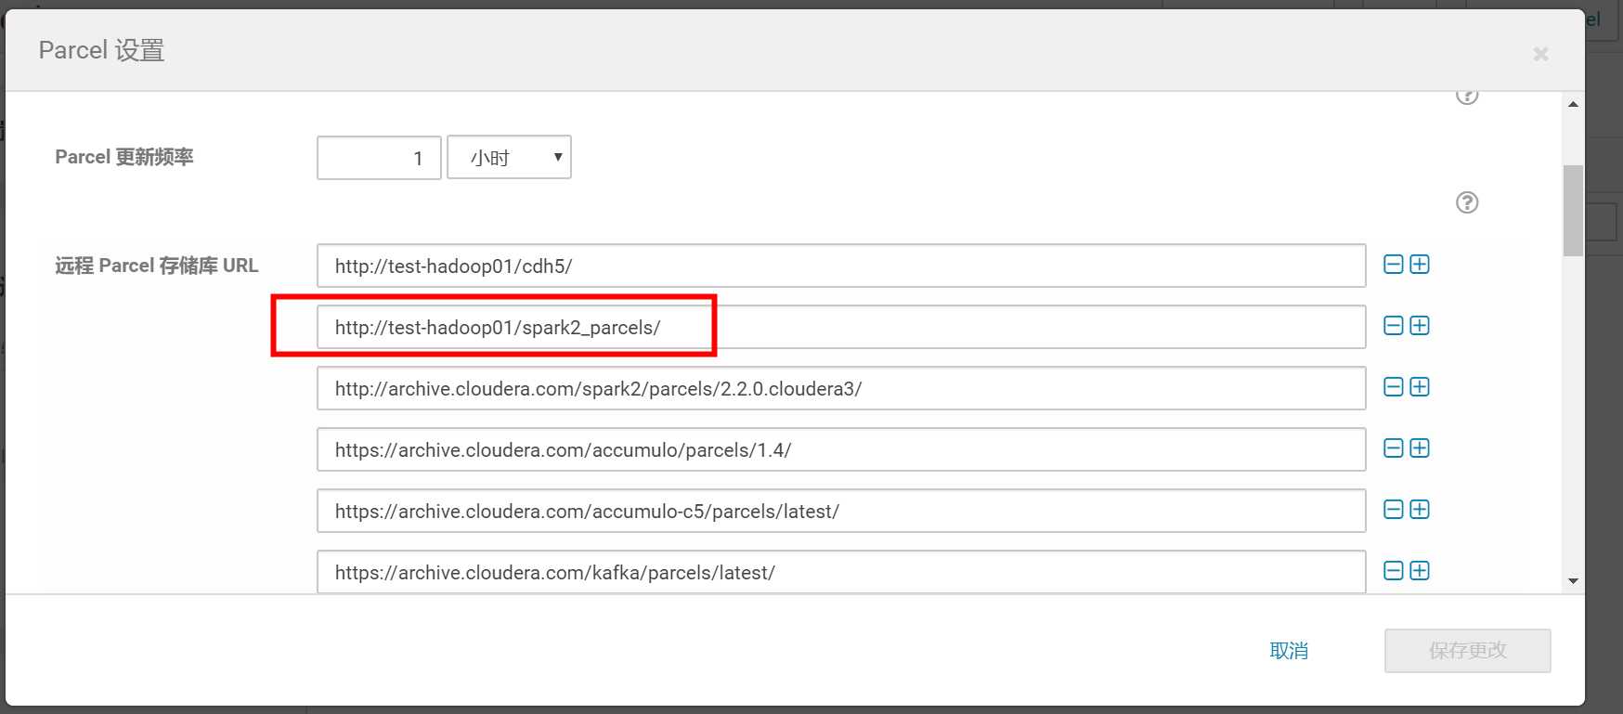Screen dimensions: 1623x714
Task: Click the Parcel 设置 dialog title
Action: [x=101, y=50]
